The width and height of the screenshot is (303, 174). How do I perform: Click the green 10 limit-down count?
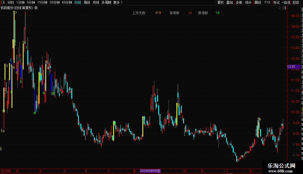point(217,13)
